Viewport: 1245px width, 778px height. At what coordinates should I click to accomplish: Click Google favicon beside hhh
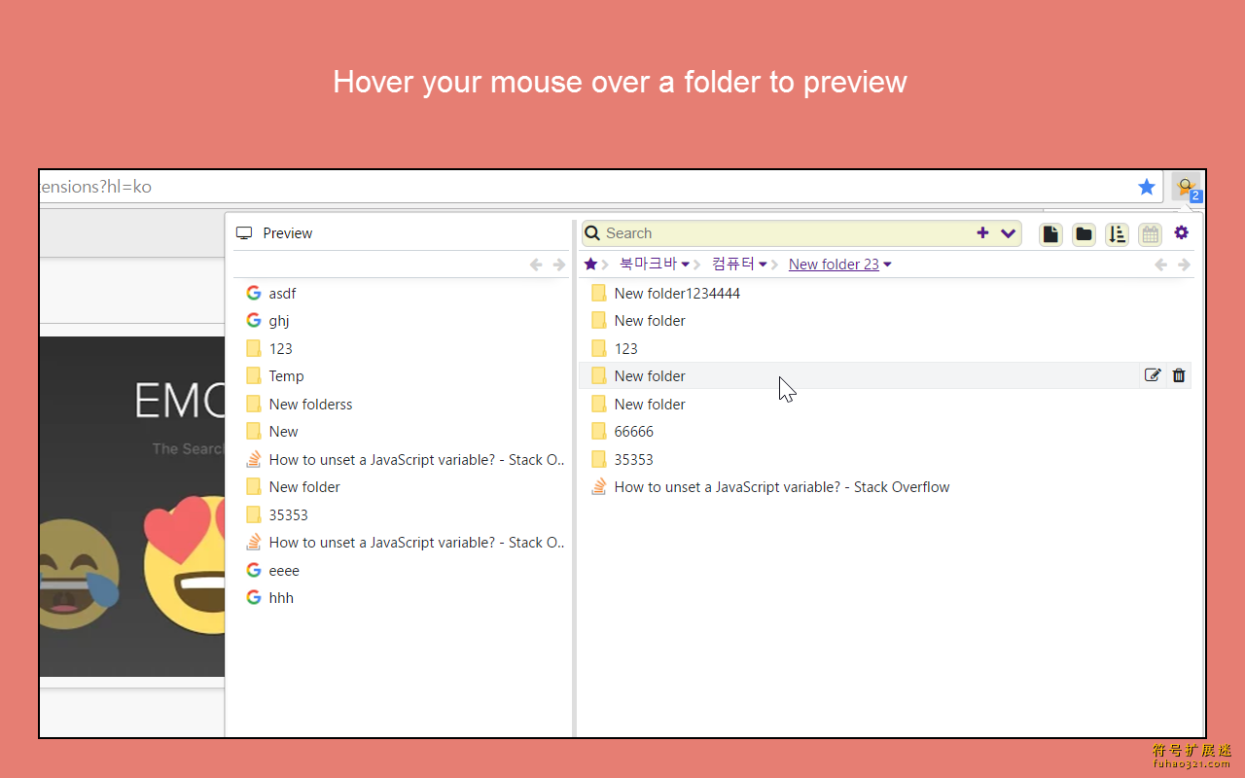(x=254, y=597)
